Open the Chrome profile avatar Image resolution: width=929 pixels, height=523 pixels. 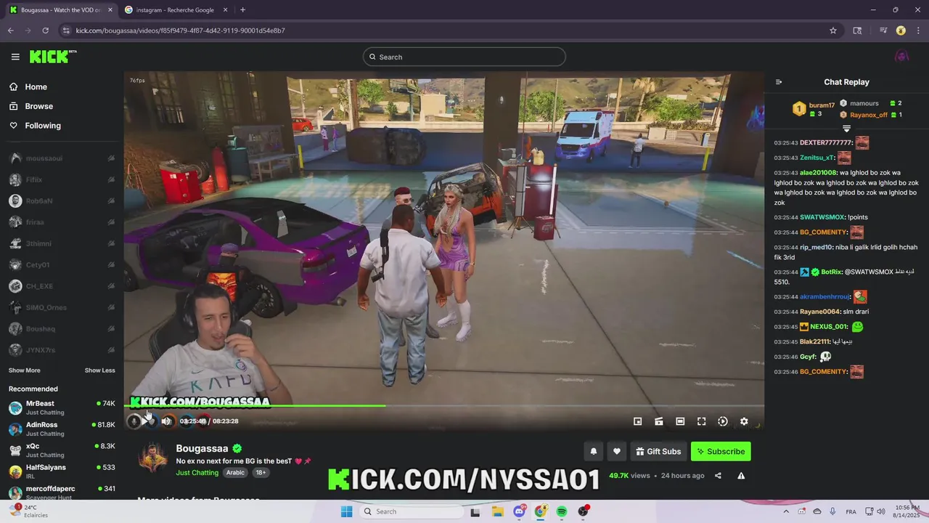[x=901, y=31]
